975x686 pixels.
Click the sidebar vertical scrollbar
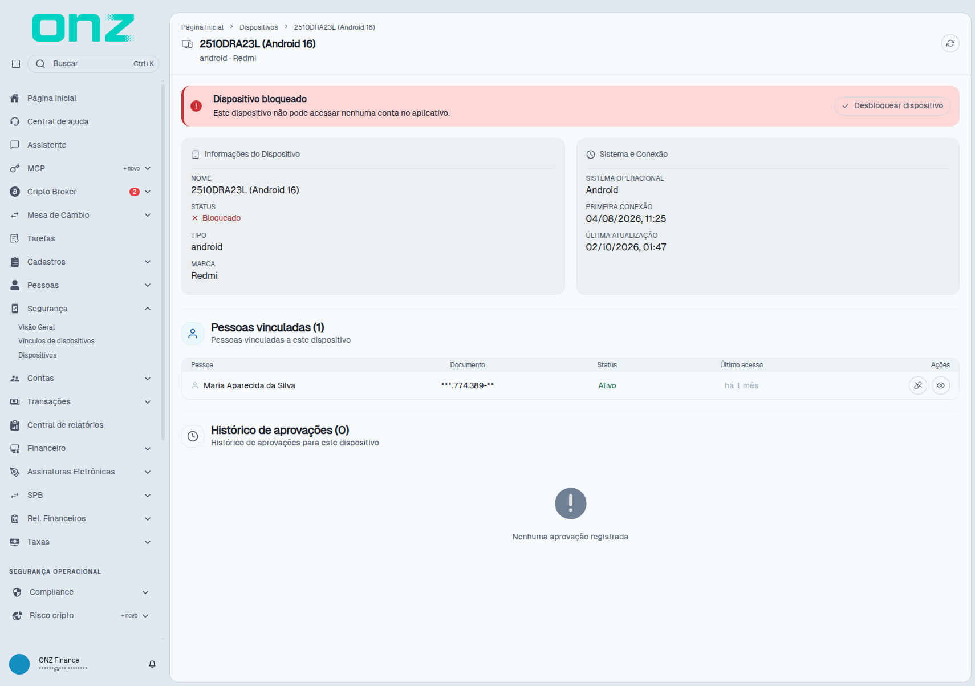(x=163, y=262)
